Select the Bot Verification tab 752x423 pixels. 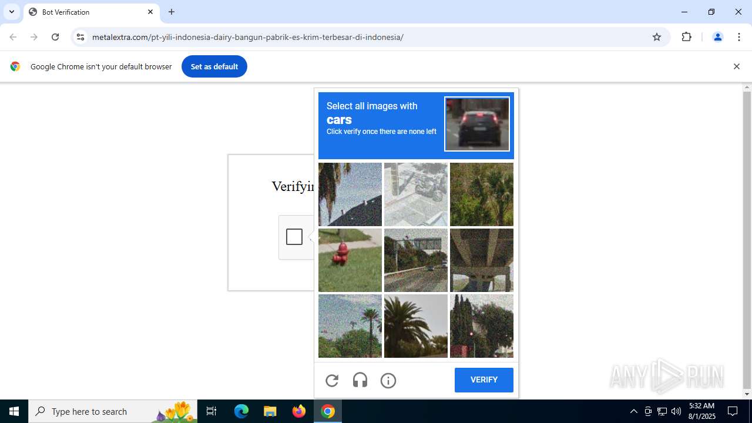pos(92,12)
